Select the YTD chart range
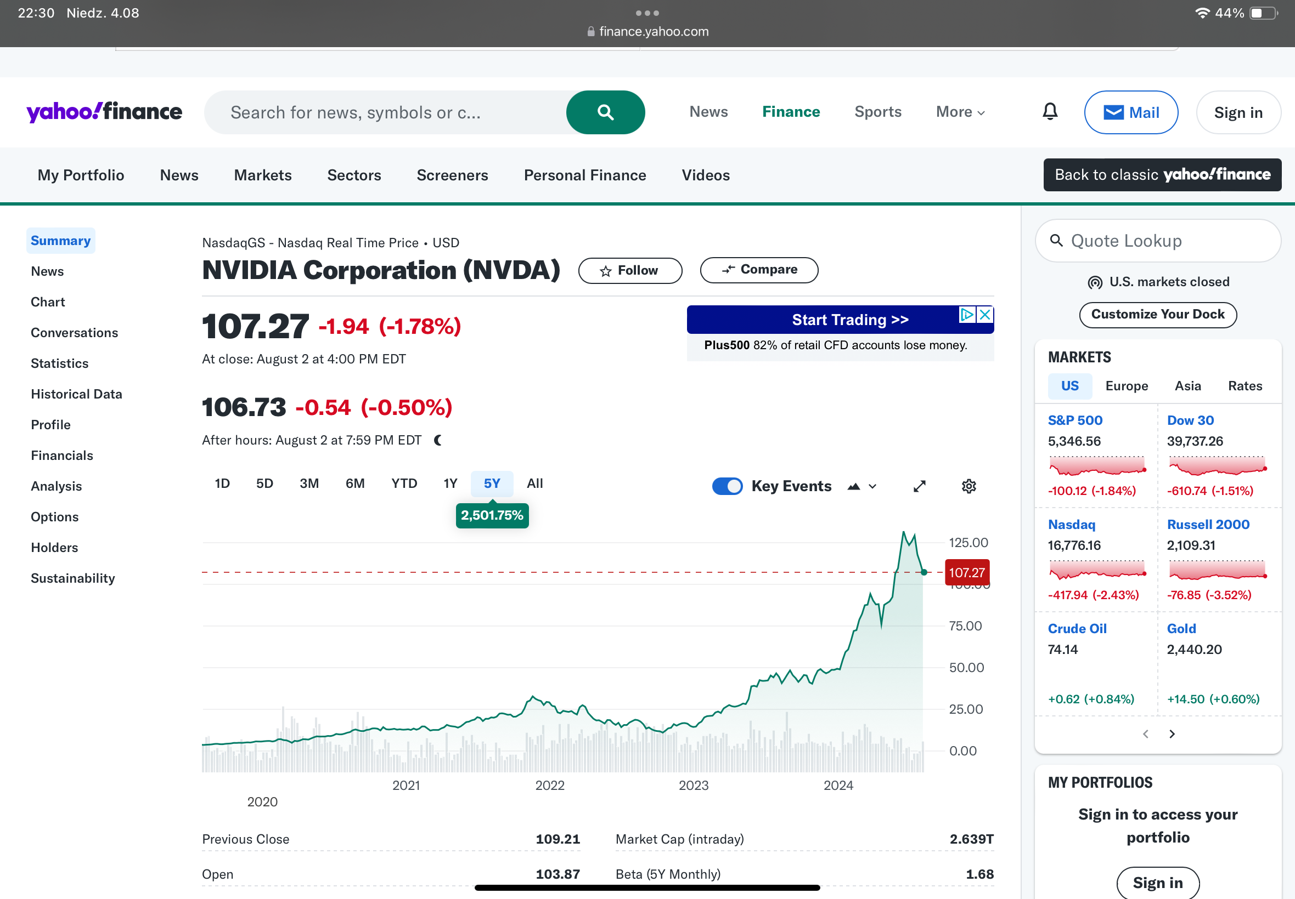The image size is (1295, 899). pos(404,483)
